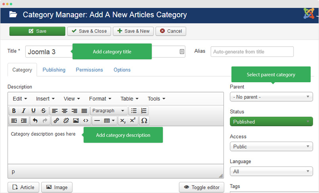This screenshot has width=319, height=193.
Task: Insert special character omega icon
Action: tap(144, 121)
